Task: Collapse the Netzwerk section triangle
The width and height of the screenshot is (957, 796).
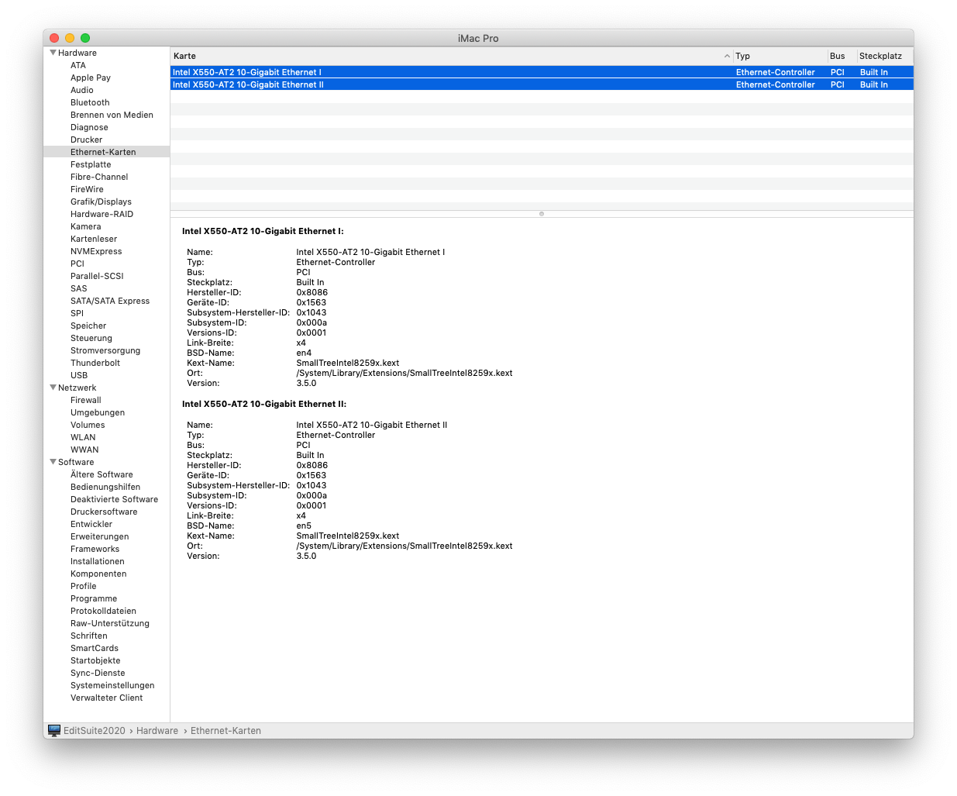Action: (53, 388)
